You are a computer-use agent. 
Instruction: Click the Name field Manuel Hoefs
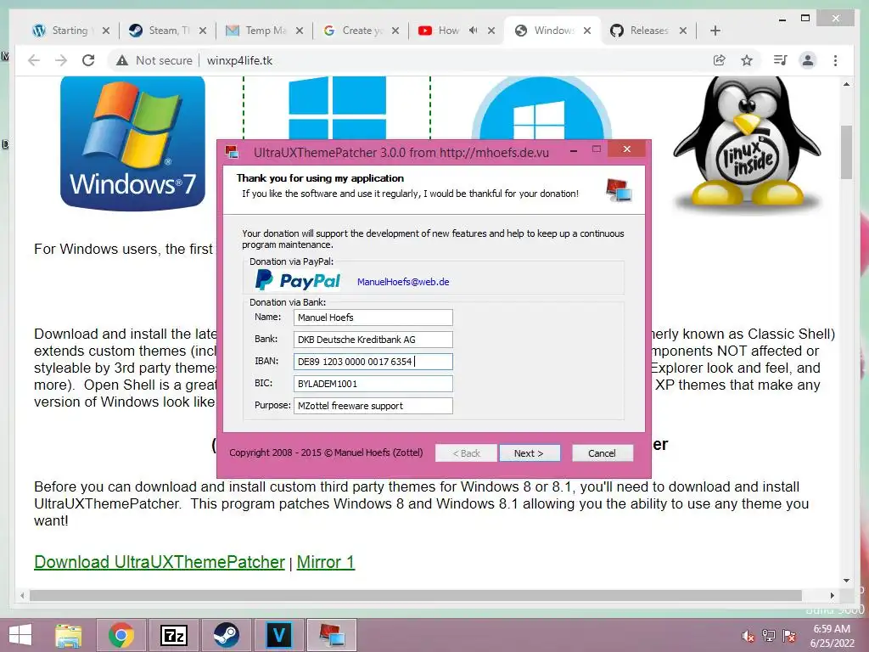[x=373, y=318]
